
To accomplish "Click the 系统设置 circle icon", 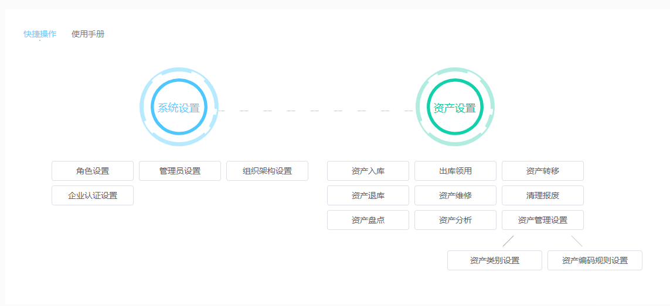I will 179,108.
